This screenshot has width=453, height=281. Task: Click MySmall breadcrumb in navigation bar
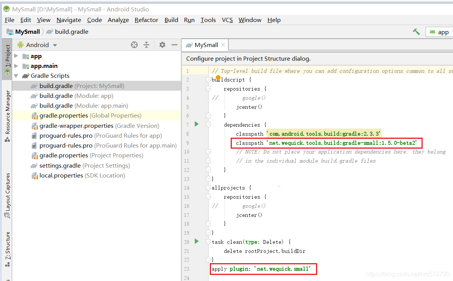coord(27,32)
